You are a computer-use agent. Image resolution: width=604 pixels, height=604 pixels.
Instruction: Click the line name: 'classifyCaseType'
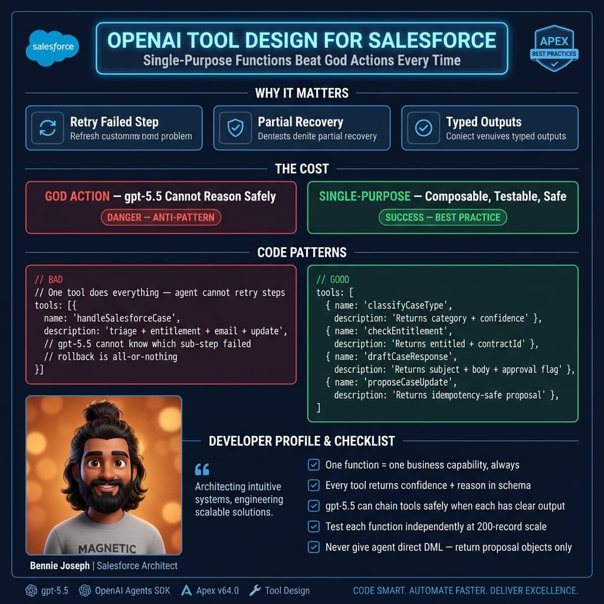[388, 306]
